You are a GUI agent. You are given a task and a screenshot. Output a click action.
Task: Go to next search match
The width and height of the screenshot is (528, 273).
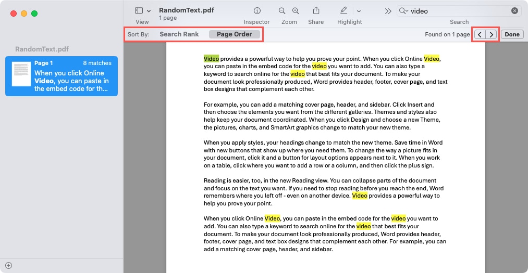coord(492,34)
